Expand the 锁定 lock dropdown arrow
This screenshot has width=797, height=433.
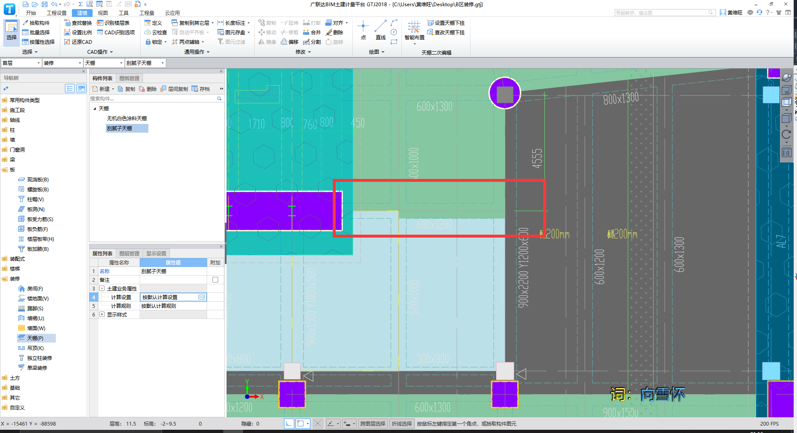point(165,42)
